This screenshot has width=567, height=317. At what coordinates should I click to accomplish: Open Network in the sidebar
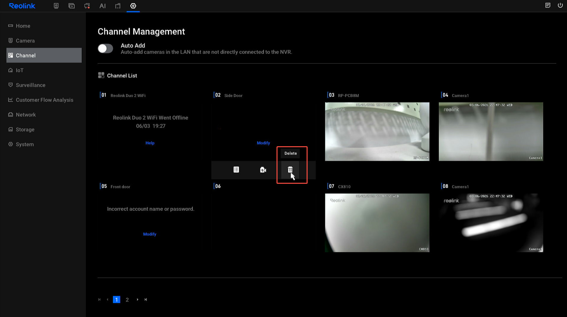click(44, 114)
